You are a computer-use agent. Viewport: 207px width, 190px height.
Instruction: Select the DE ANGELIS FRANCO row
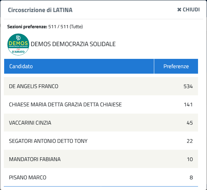[101, 86]
